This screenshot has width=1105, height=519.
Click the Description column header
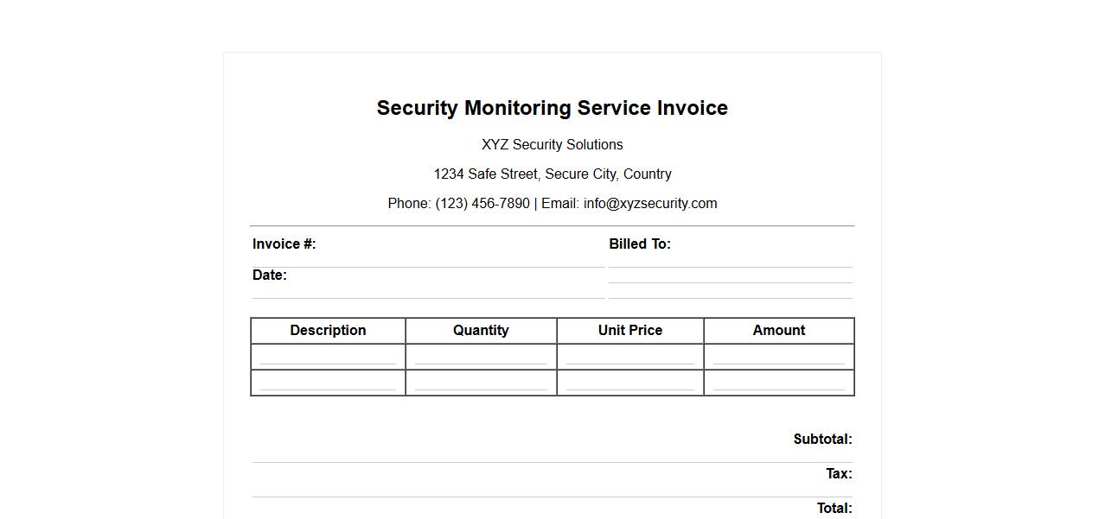coord(328,331)
